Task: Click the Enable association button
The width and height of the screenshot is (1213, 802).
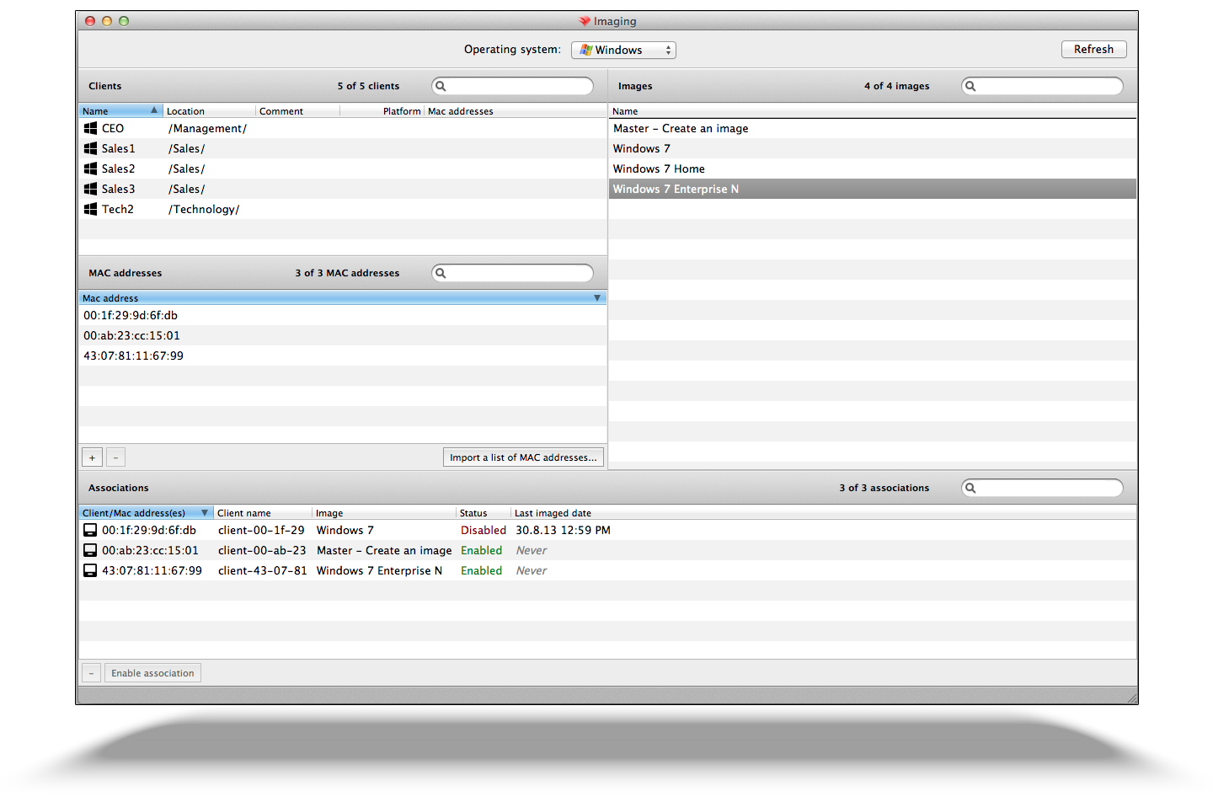Action: (152, 673)
